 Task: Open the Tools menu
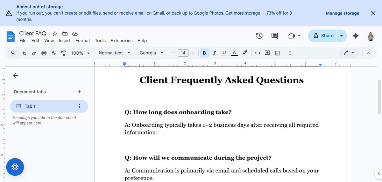[100, 41]
